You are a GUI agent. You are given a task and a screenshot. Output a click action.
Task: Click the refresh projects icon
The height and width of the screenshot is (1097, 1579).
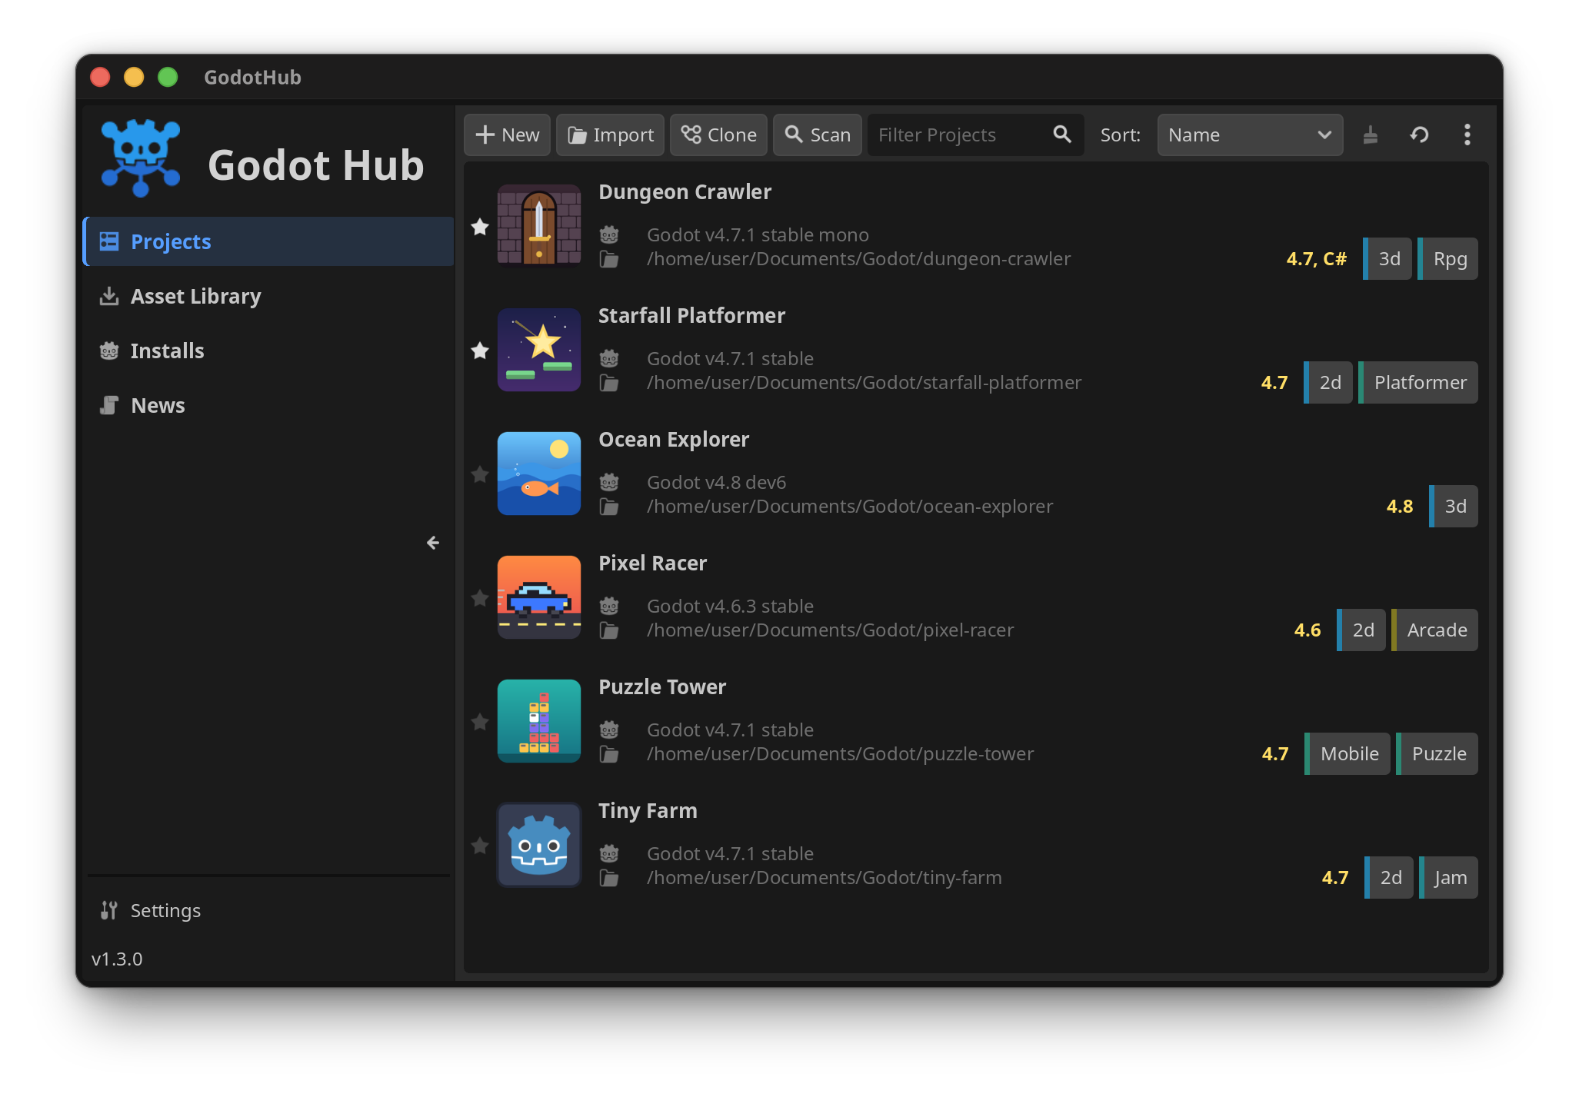pyautogui.click(x=1419, y=135)
